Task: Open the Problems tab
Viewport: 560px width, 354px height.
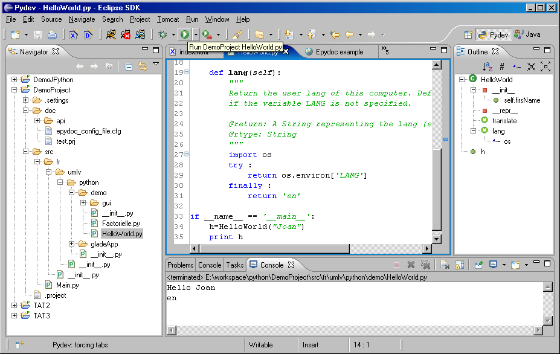Action: tap(180, 265)
